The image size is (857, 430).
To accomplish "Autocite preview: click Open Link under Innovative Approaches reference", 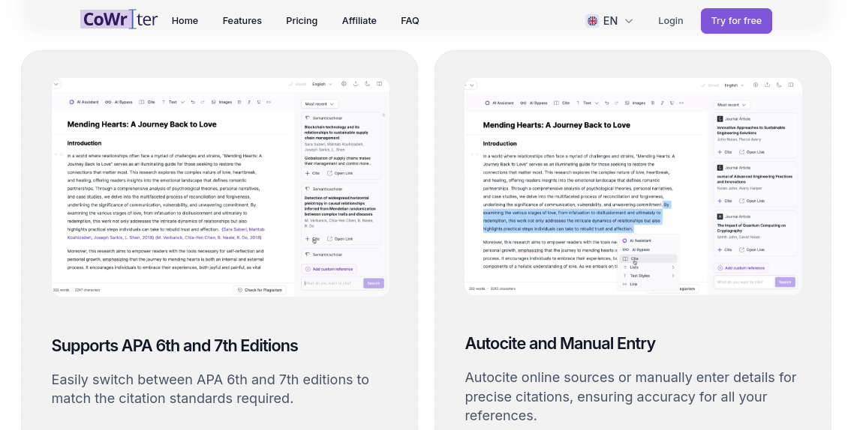I will [x=752, y=152].
